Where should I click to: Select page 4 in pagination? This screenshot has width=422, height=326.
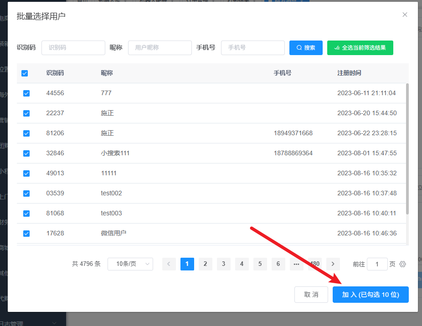pyautogui.click(x=242, y=264)
